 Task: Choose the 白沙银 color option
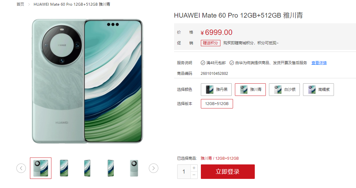284,90
